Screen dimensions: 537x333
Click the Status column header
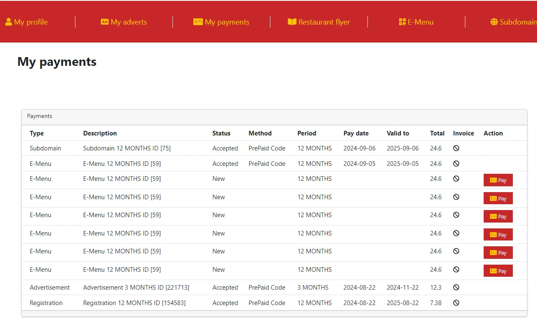pos(221,133)
